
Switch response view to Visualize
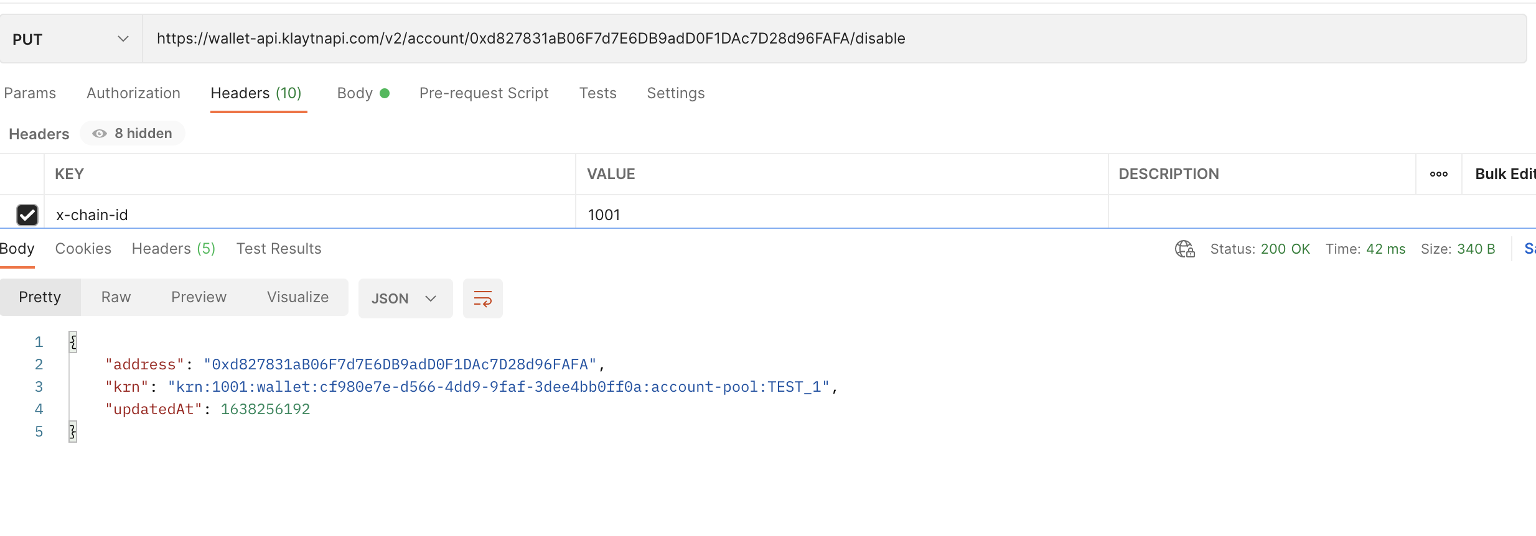[x=297, y=297]
